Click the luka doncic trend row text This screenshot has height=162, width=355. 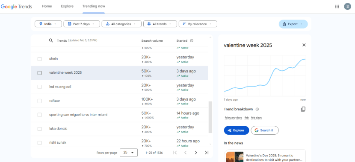(x=58, y=129)
